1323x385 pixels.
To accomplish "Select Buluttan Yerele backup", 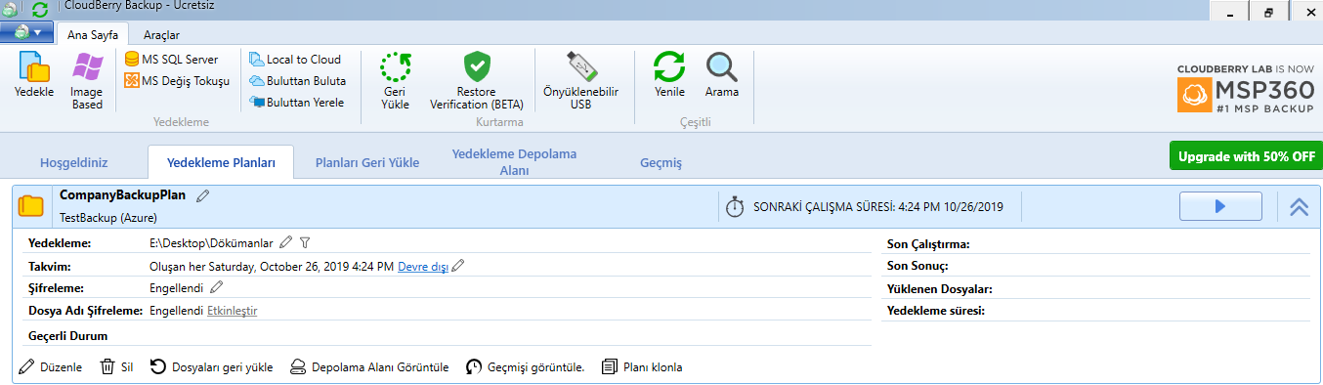I will [297, 103].
